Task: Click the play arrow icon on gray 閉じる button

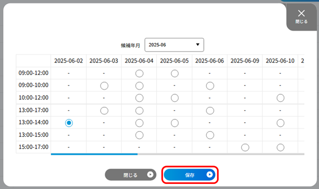Action: pos(150,174)
